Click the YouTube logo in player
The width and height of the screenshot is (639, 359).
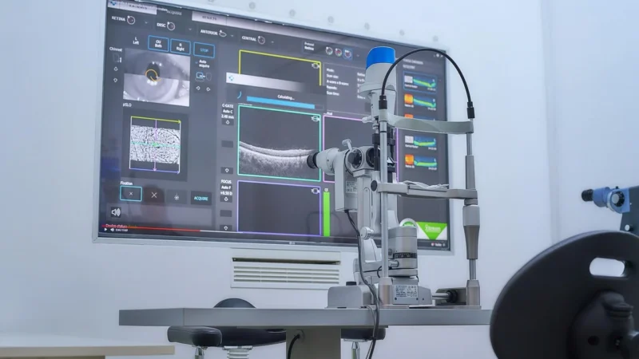438,245
